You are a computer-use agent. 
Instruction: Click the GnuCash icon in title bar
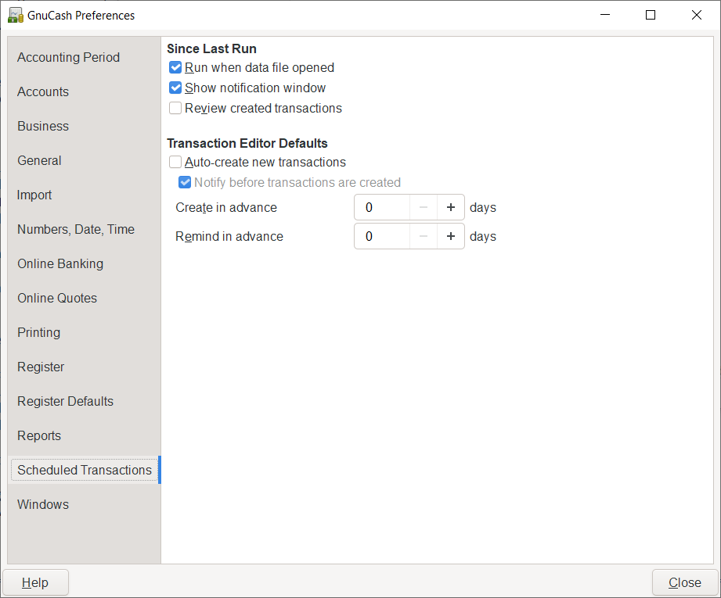click(15, 15)
